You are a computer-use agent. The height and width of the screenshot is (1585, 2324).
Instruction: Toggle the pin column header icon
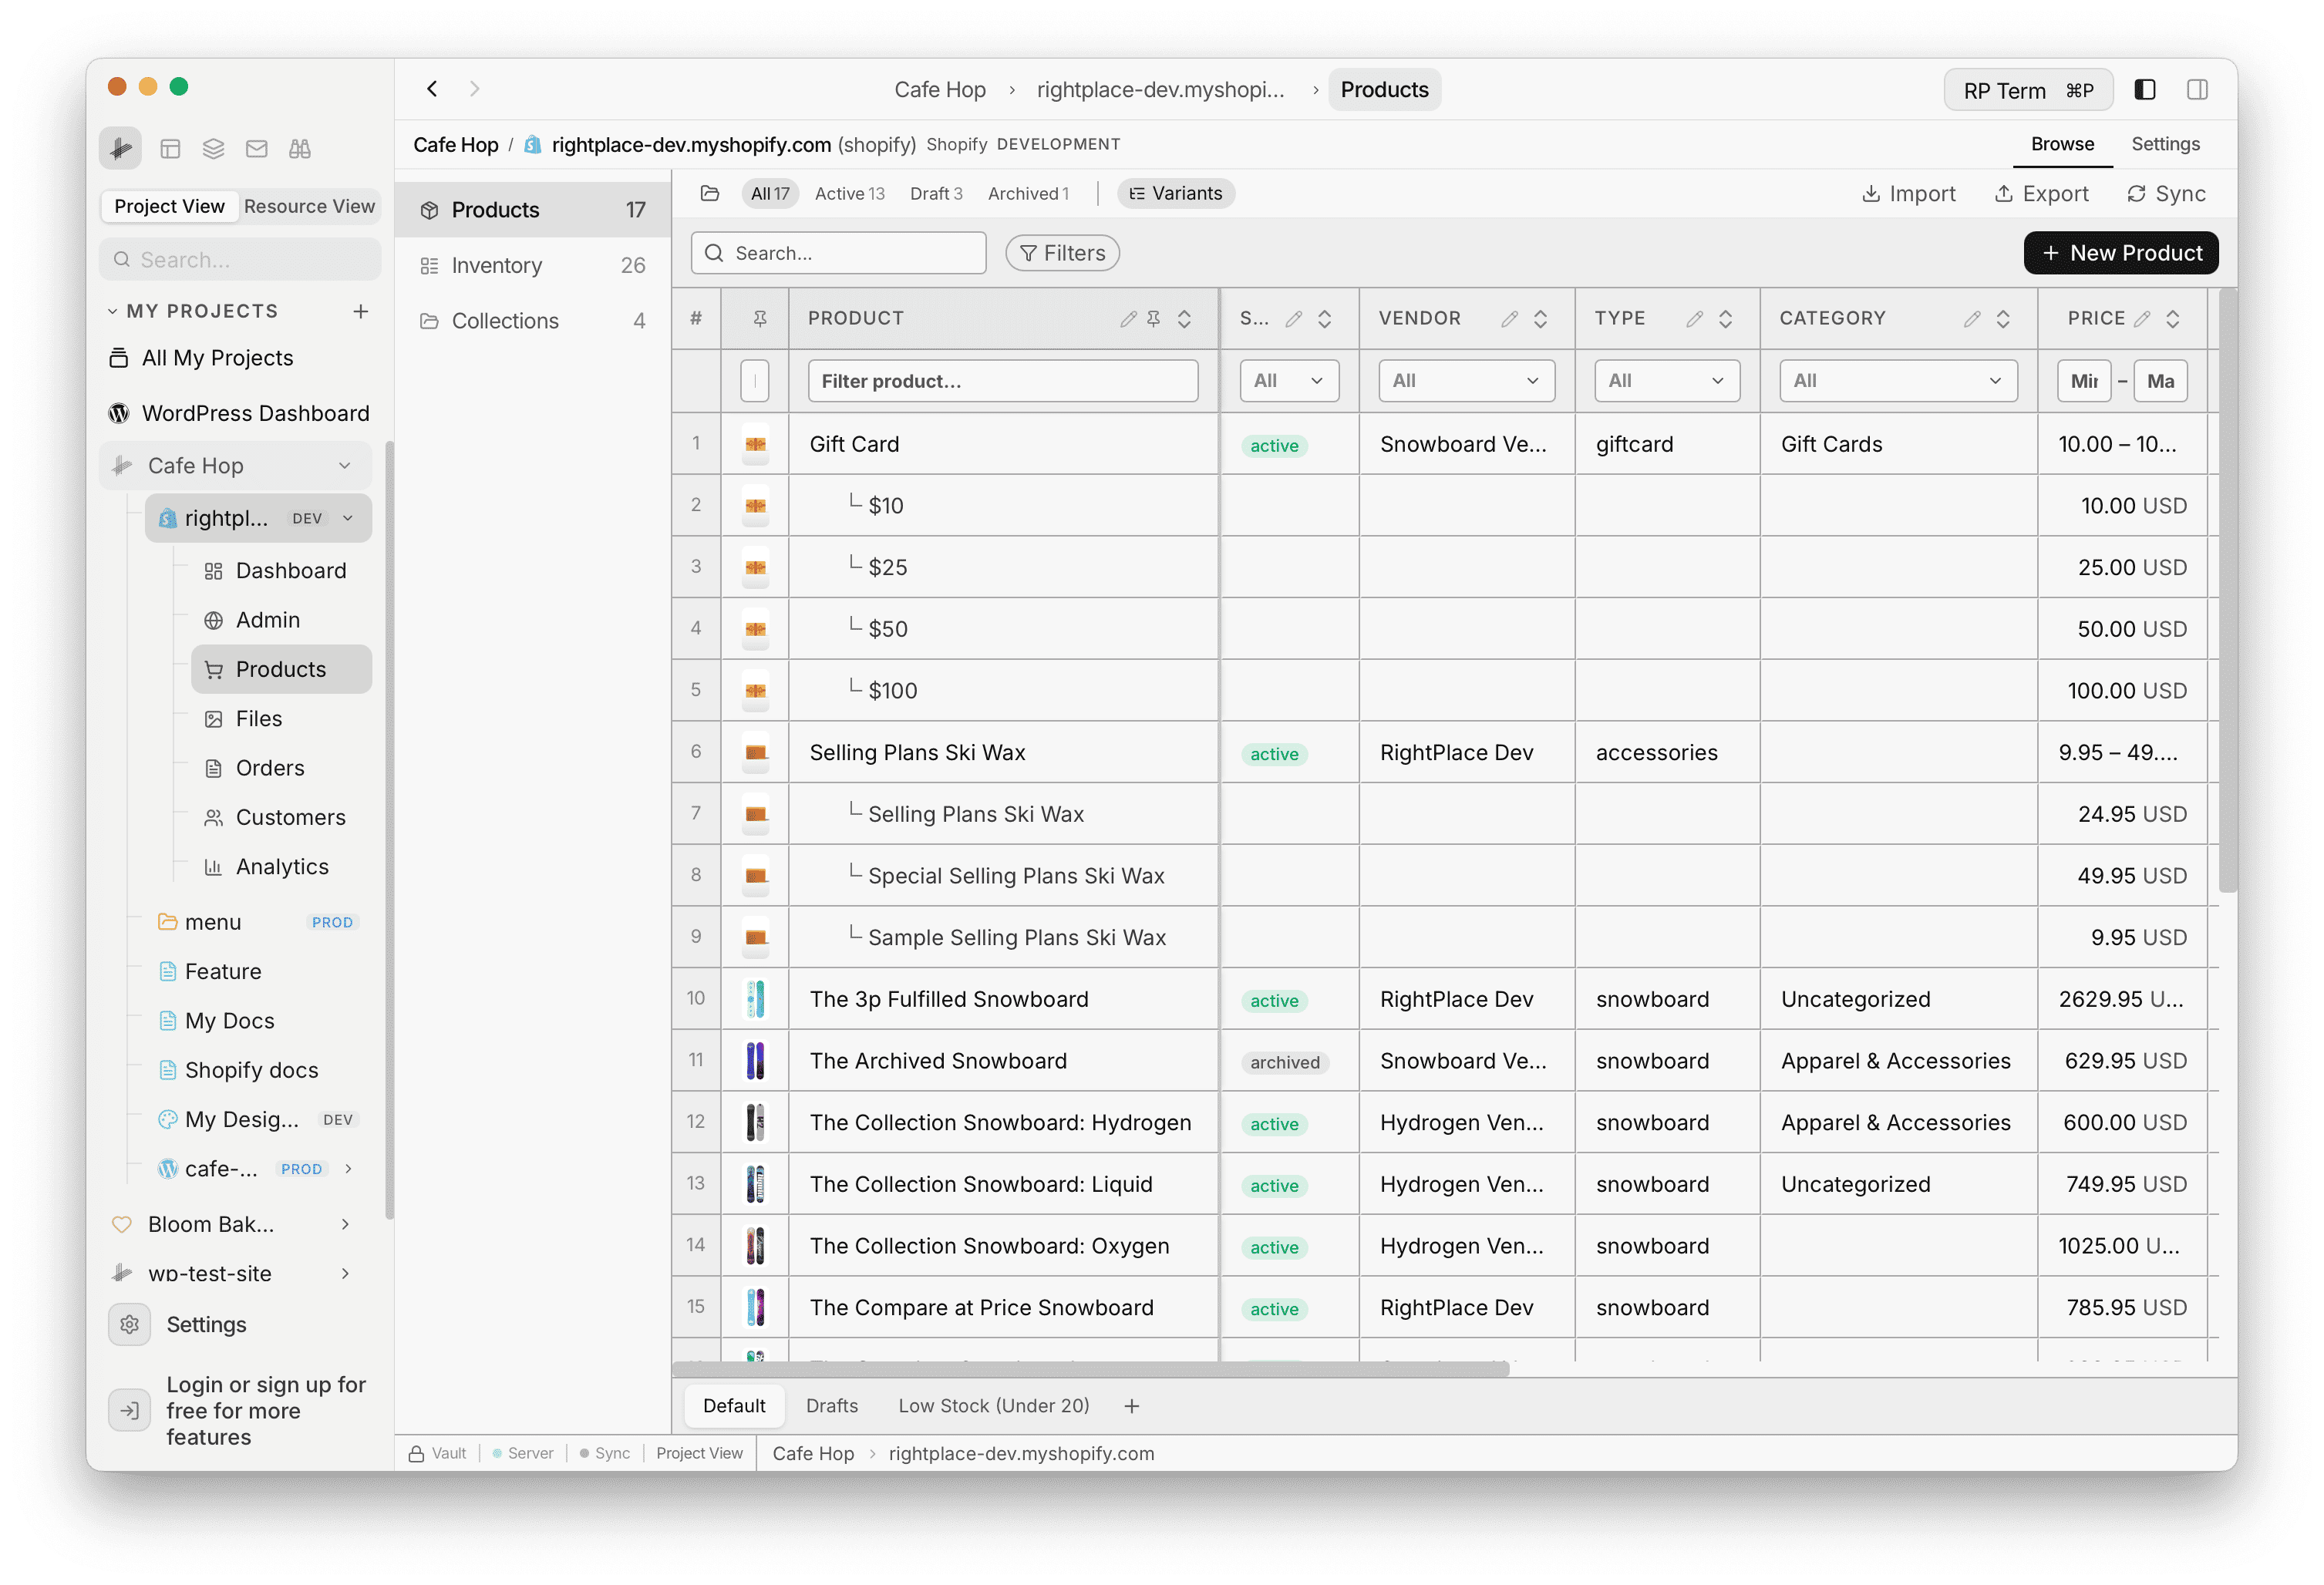coord(760,318)
